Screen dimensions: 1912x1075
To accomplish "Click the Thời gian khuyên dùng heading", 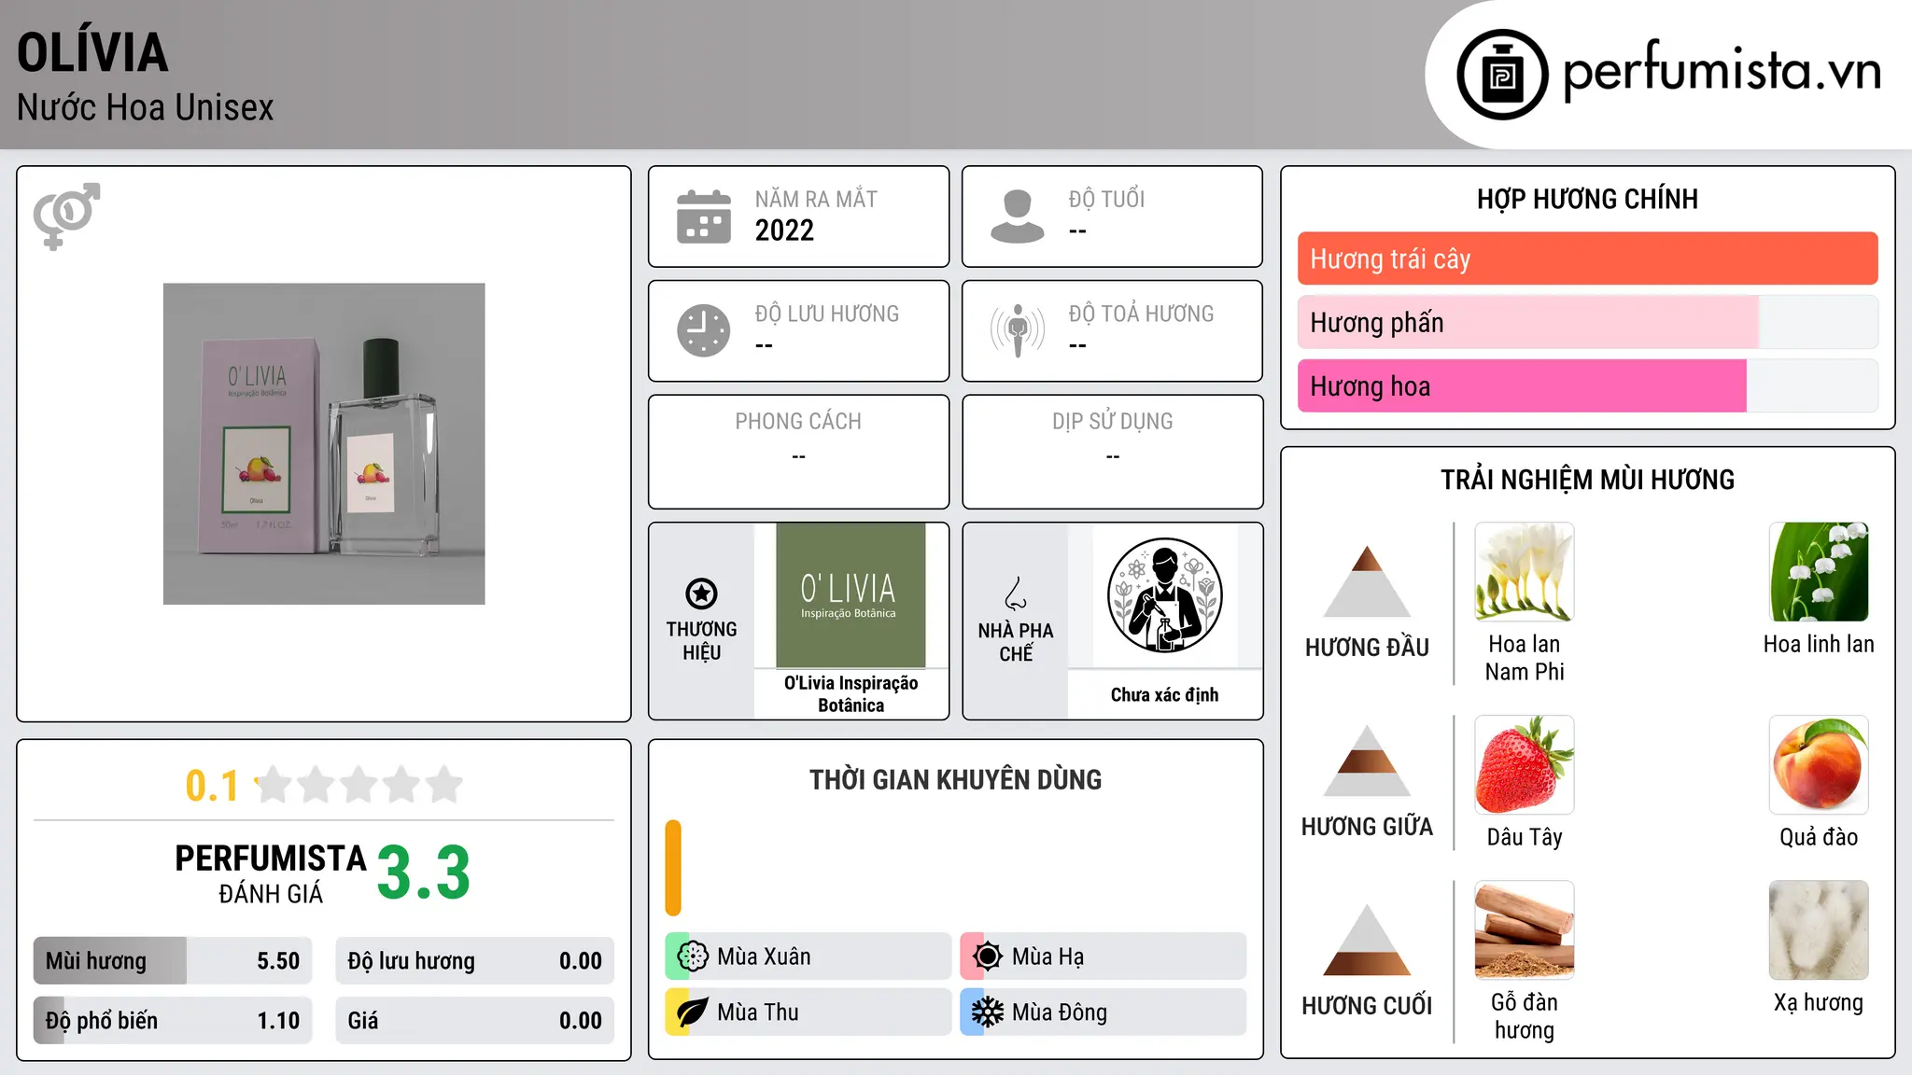I will [956, 780].
